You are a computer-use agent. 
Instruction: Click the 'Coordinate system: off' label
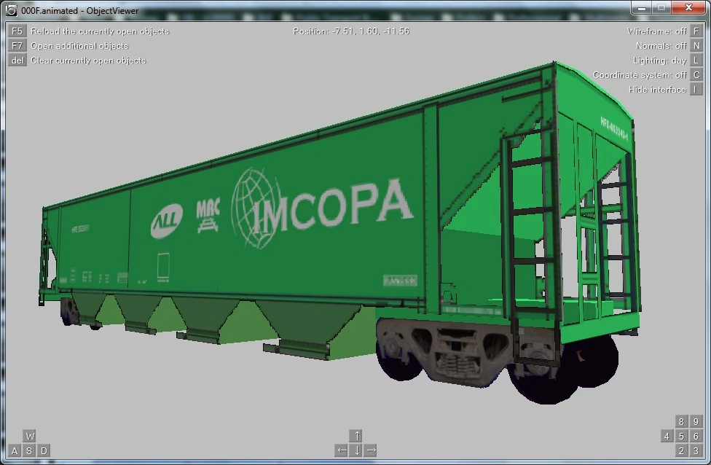(x=640, y=75)
